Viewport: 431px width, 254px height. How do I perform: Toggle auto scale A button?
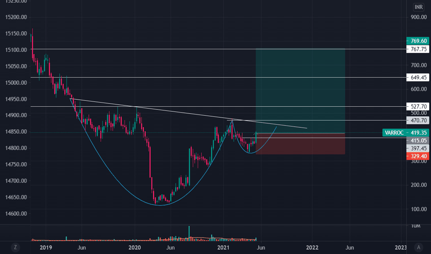click(x=419, y=248)
